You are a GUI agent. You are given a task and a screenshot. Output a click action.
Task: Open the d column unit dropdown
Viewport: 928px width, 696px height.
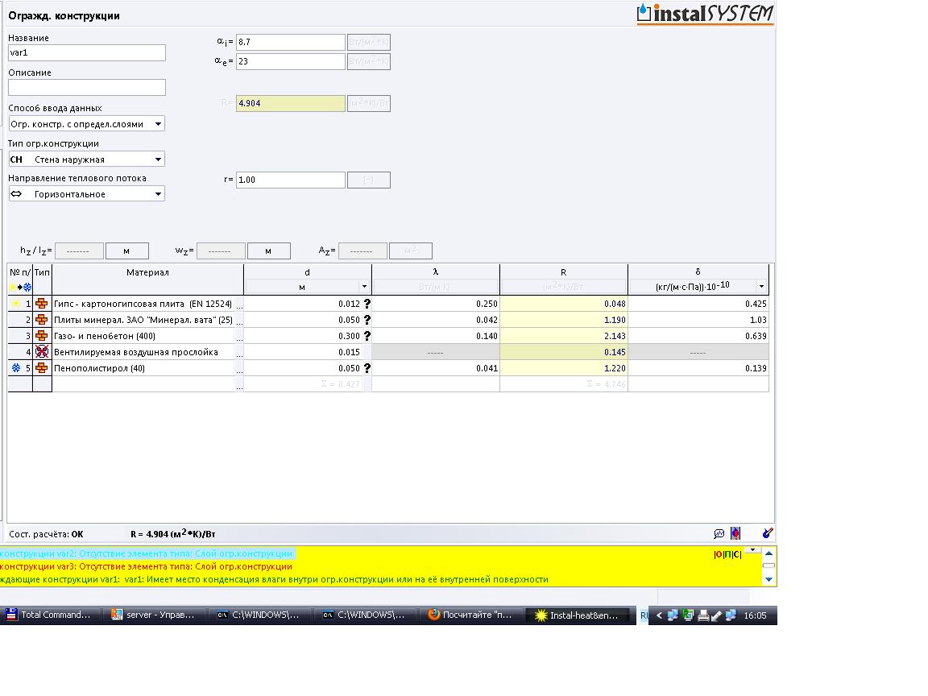tap(365, 287)
